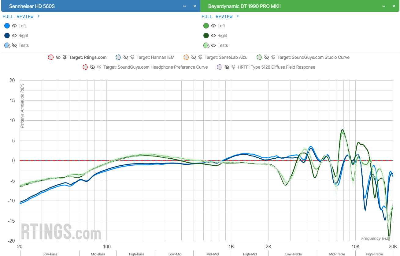Select the Target: Harman IEM label

coord(156,57)
